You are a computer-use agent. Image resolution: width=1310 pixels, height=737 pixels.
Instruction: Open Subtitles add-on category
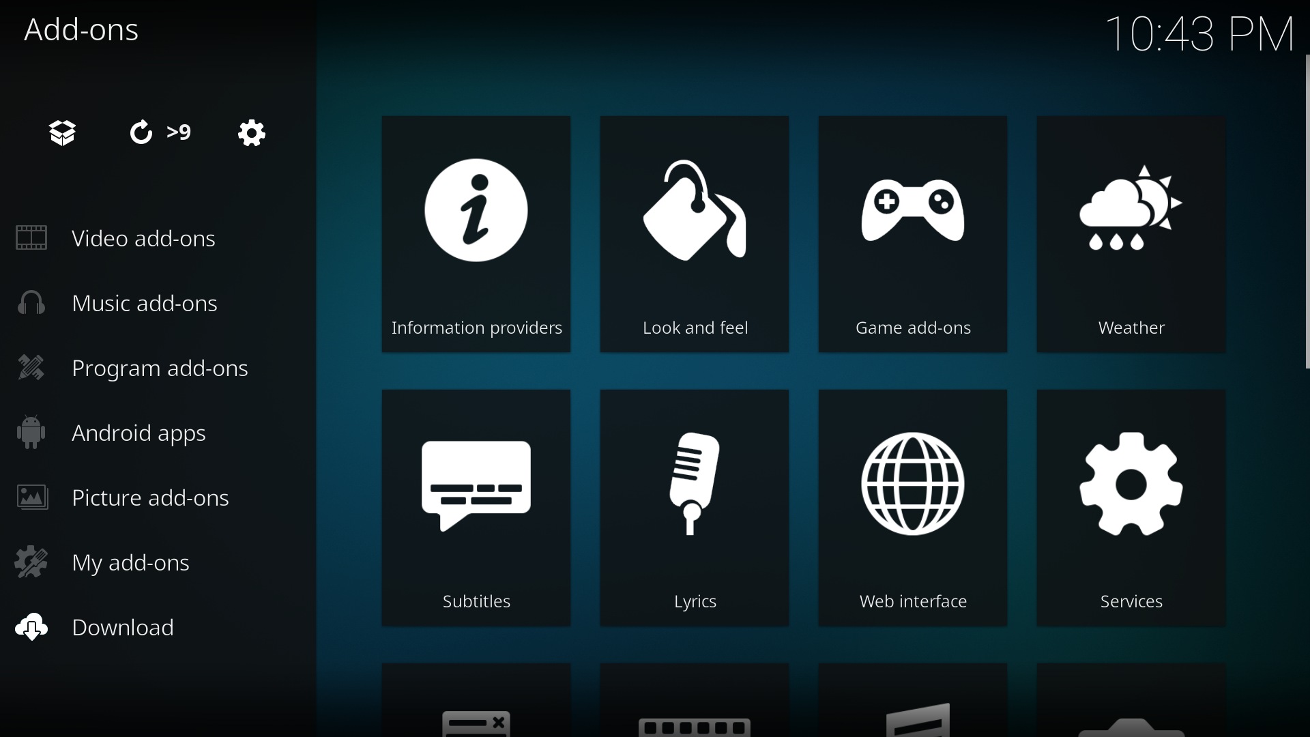[476, 508]
